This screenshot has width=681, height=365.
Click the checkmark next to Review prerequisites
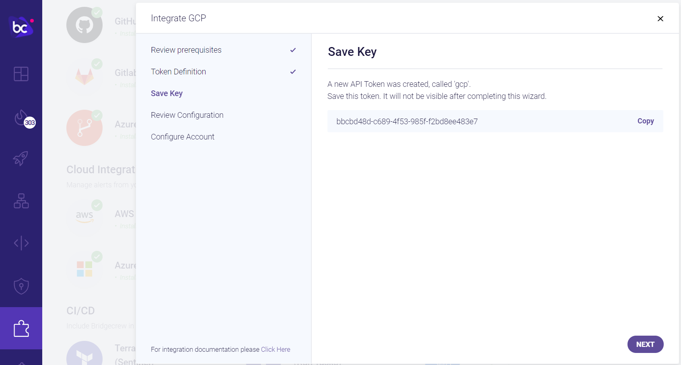293,50
